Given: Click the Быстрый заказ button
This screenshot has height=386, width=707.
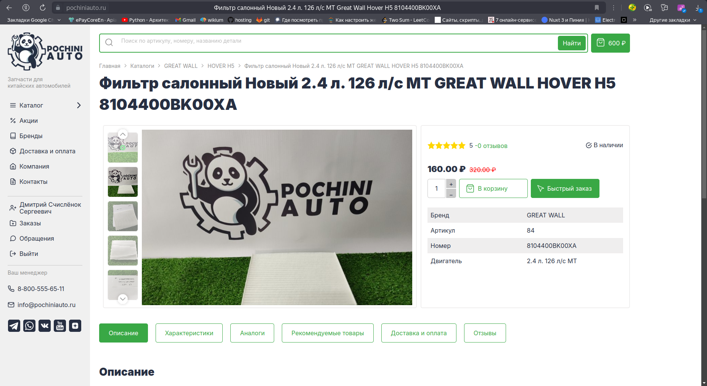Looking at the screenshot, I should coord(565,188).
